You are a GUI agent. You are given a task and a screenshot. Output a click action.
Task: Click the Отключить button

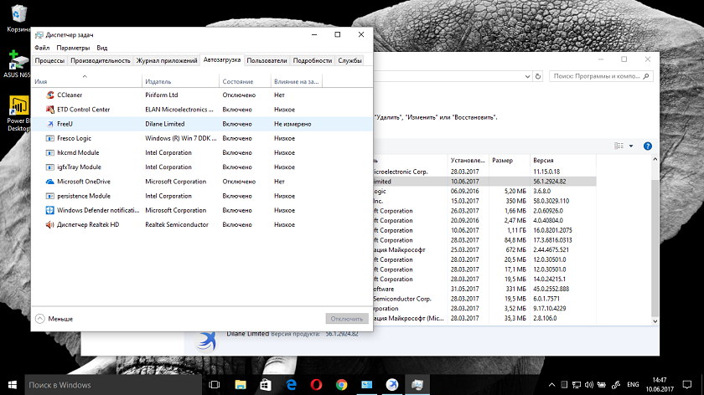tap(347, 319)
